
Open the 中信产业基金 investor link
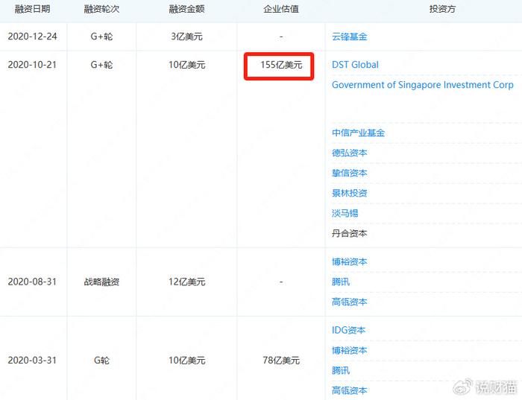[358, 133]
